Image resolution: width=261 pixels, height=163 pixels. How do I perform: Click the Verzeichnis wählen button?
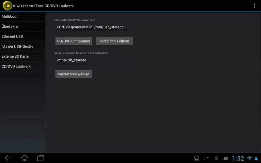(x=74, y=74)
